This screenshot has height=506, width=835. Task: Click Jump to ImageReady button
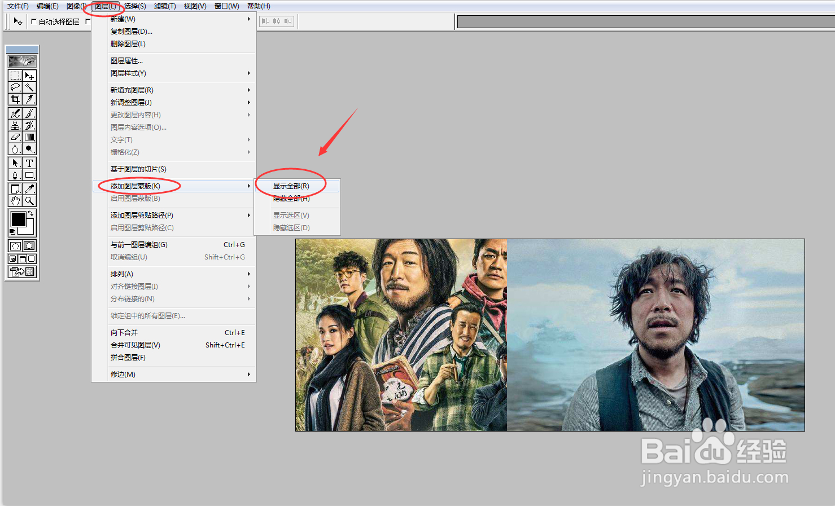[22, 272]
